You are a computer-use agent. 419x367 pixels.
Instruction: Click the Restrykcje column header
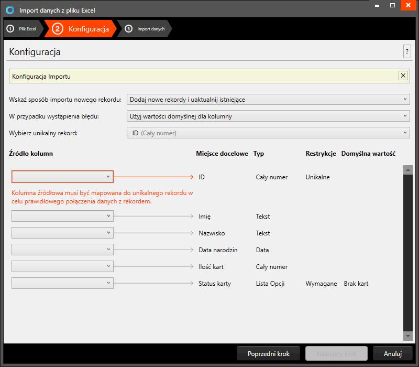click(321, 154)
